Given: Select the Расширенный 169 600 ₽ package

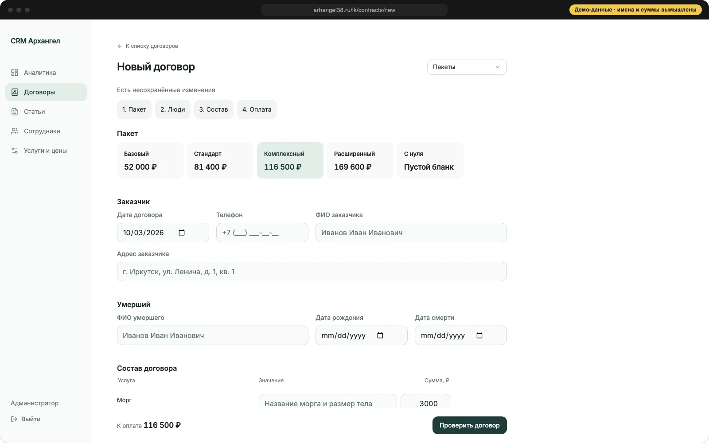Looking at the screenshot, I should click(360, 160).
